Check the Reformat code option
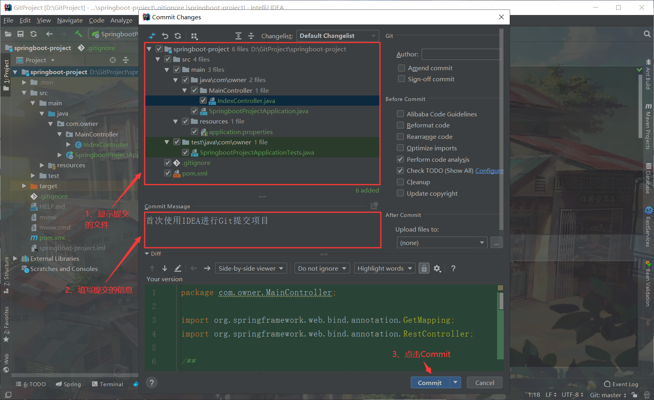 click(x=400, y=125)
